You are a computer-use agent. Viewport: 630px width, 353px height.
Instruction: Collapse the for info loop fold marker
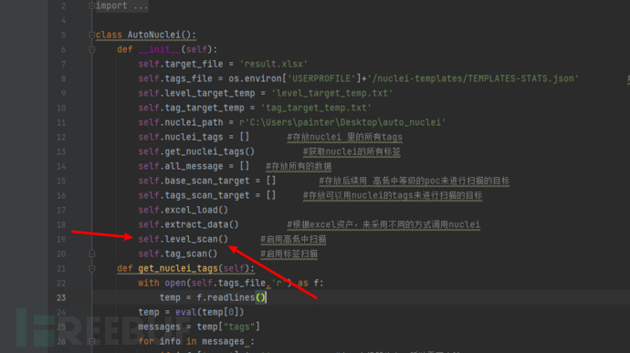(x=91, y=342)
